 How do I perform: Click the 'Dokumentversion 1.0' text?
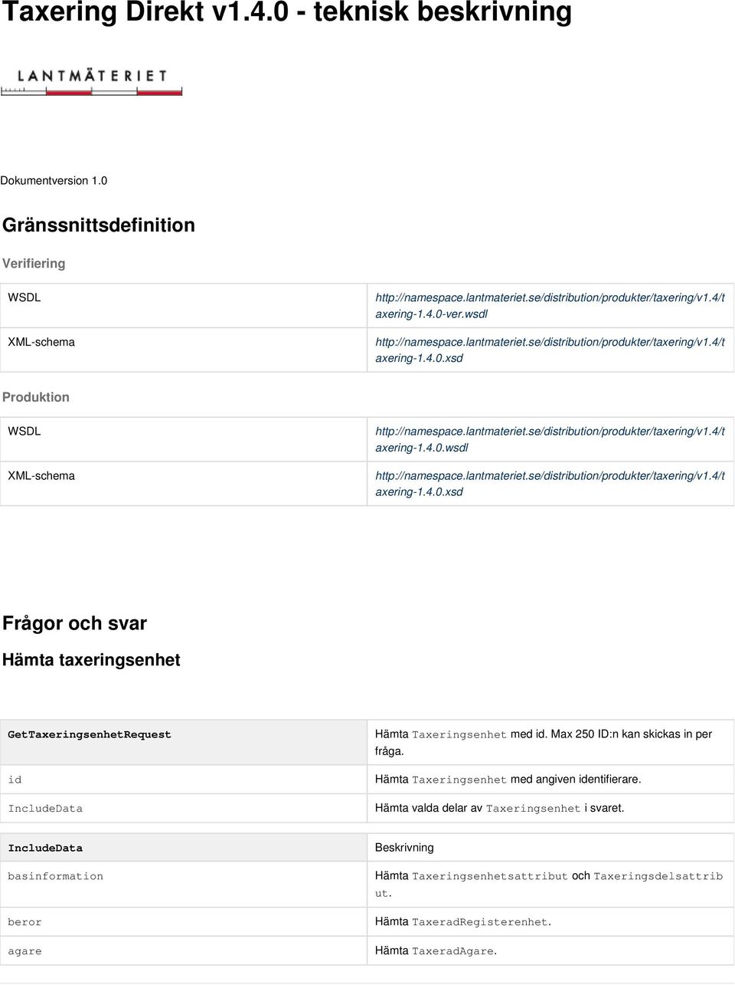click(54, 181)
